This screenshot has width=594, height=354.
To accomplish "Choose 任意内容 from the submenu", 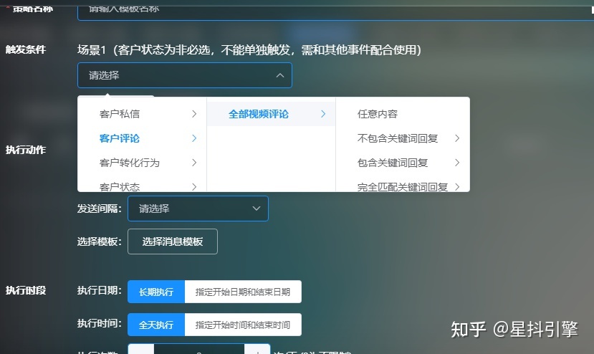I will pos(378,114).
